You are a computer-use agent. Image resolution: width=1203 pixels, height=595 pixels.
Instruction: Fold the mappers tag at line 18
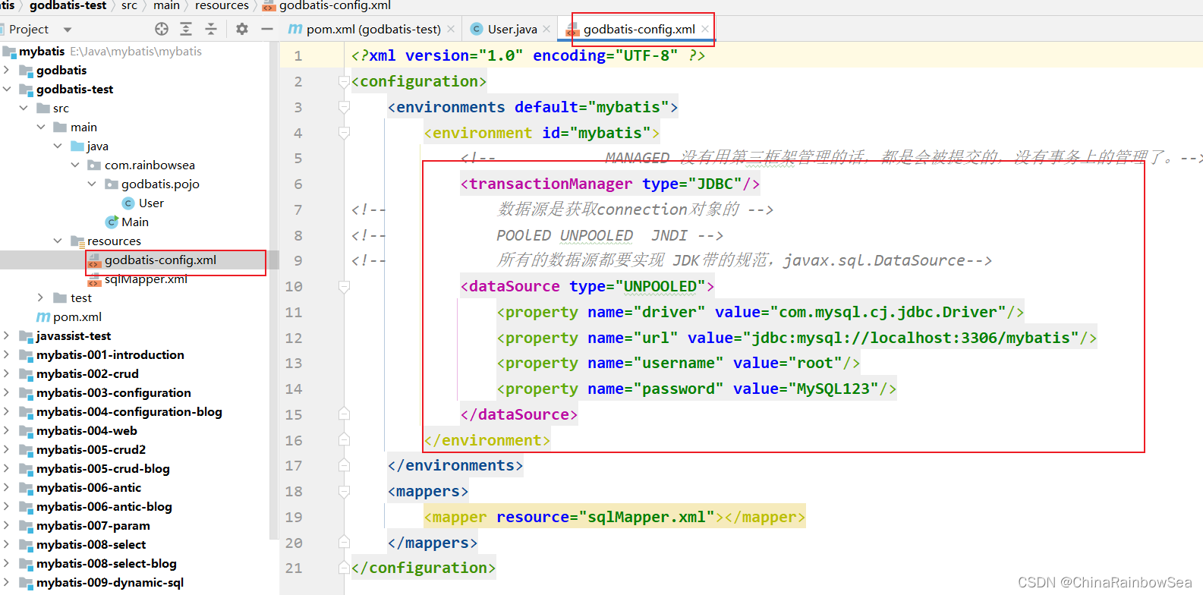[344, 491]
